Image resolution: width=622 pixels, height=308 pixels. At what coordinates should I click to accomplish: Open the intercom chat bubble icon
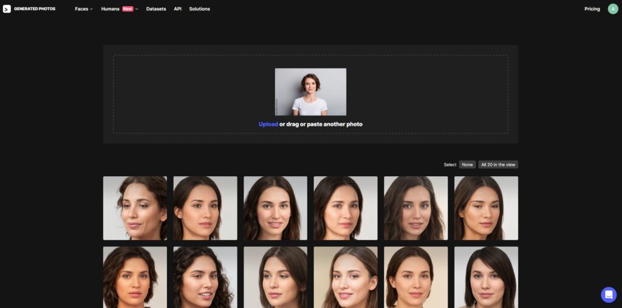[609, 295]
